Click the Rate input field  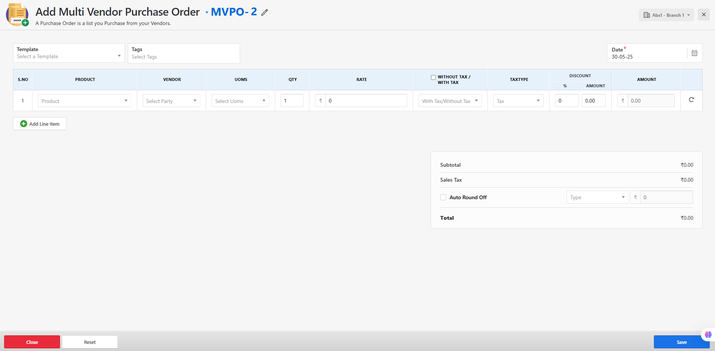click(366, 101)
